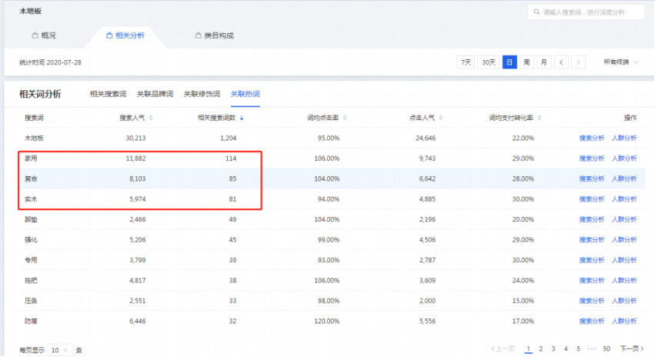Click the 120.00% click rate value
655x357 pixels.
327,321
